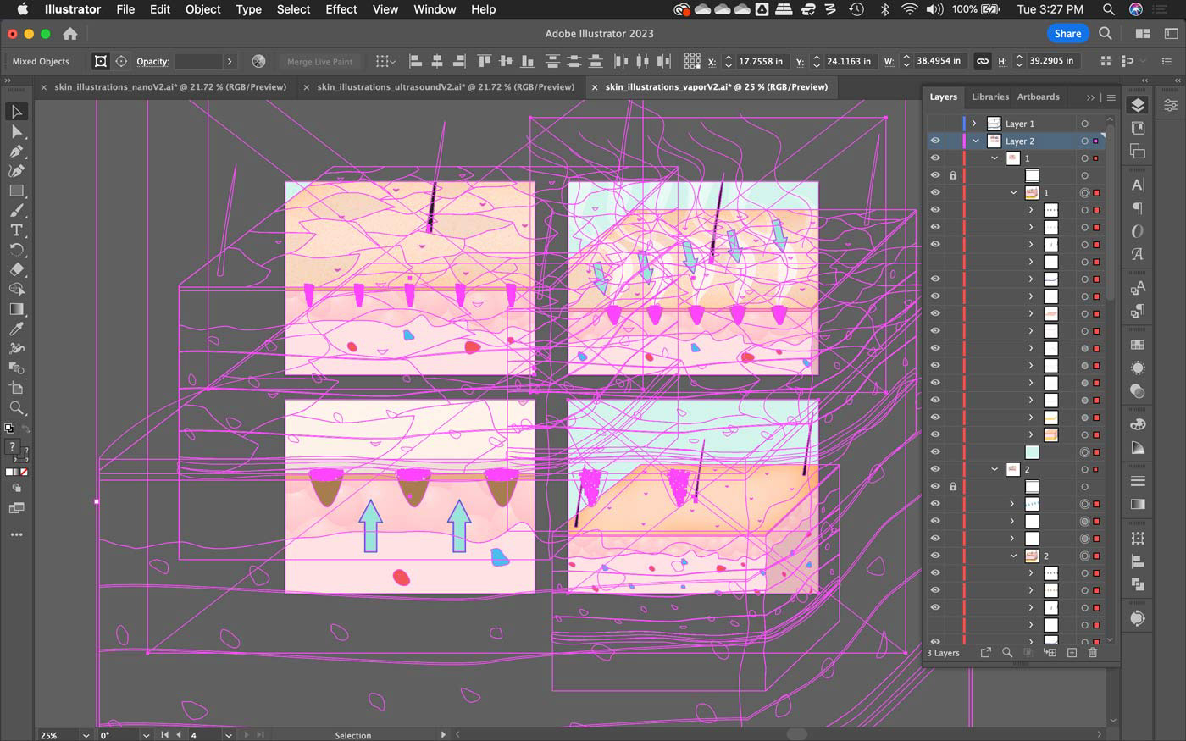Close the skin_illustrations_vaporV2.ai tab
This screenshot has width=1186, height=741.
tap(595, 86)
